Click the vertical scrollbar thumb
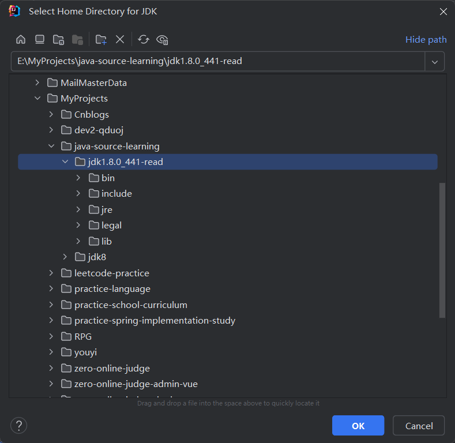Viewport: 455px width, 443px height. pyautogui.click(x=442, y=250)
